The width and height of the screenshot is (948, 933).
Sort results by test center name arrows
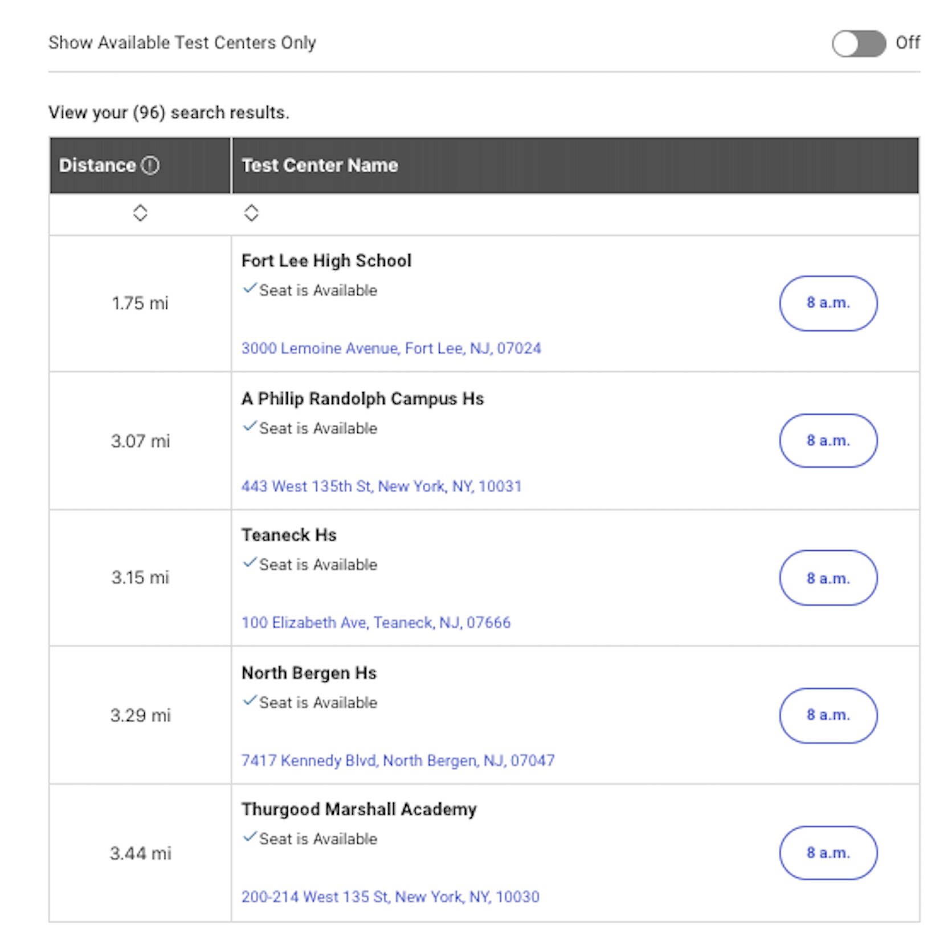[251, 213]
